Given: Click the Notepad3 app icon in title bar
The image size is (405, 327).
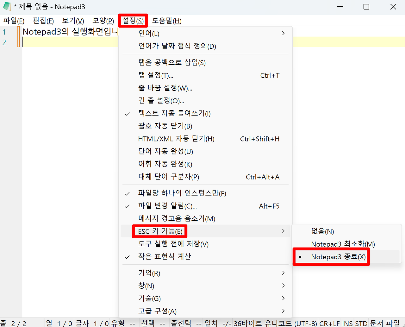Looking at the screenshot, I should 7,6.
